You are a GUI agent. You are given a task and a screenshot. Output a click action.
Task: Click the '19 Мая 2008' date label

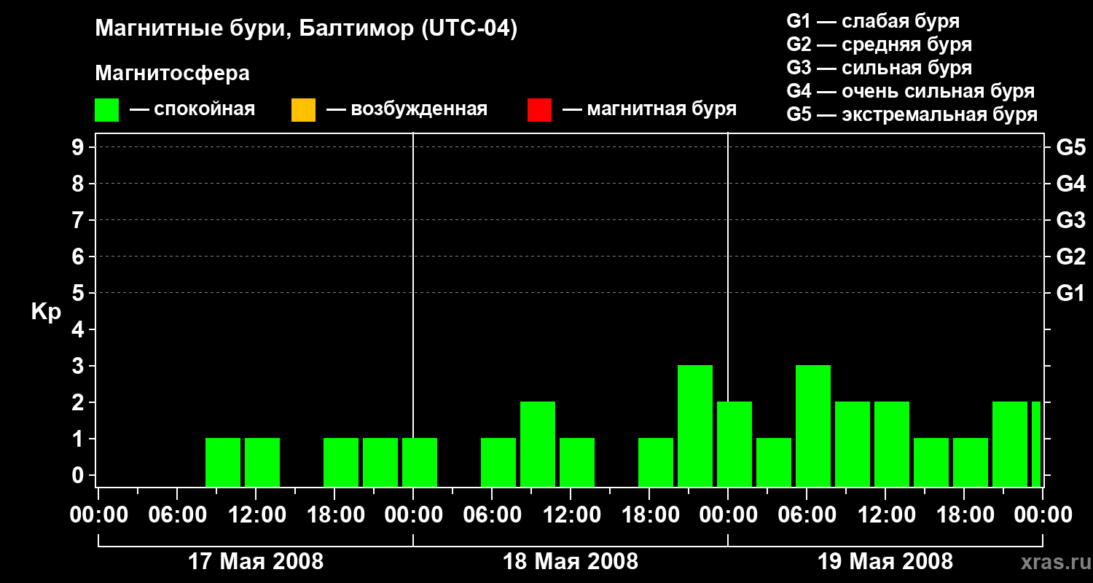click(x=885, y=562)
